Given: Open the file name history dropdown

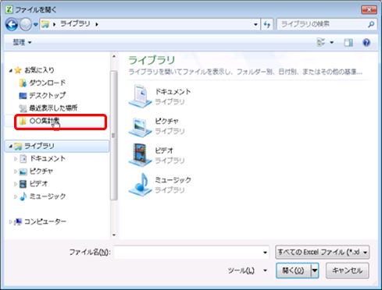Looking at the screenshot, I should [265, 253].
